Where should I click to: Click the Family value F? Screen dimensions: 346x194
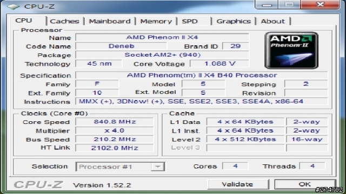click(97, 84)
